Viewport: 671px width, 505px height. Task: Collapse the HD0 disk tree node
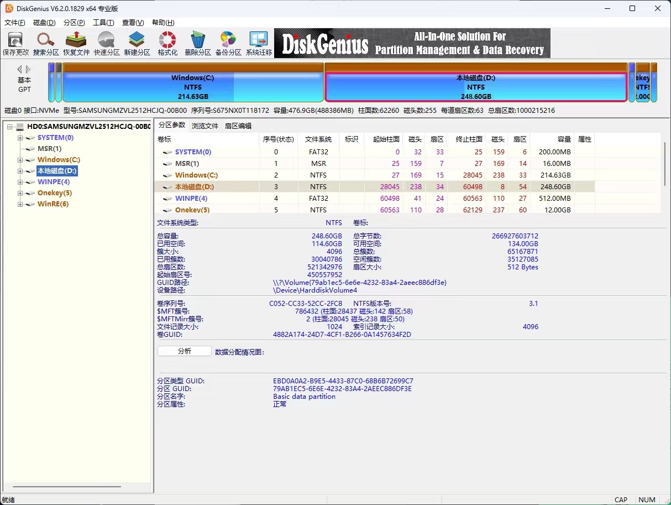click(x=10, y=127)
